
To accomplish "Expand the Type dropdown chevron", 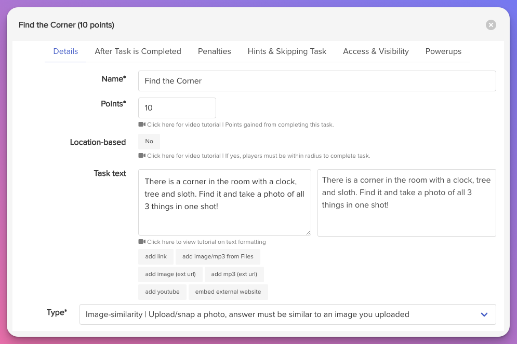I will point(484,314).
